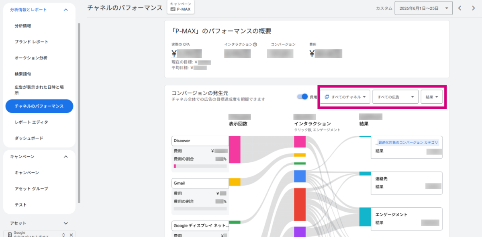Go to the next date period arrow

pos(473,8)
